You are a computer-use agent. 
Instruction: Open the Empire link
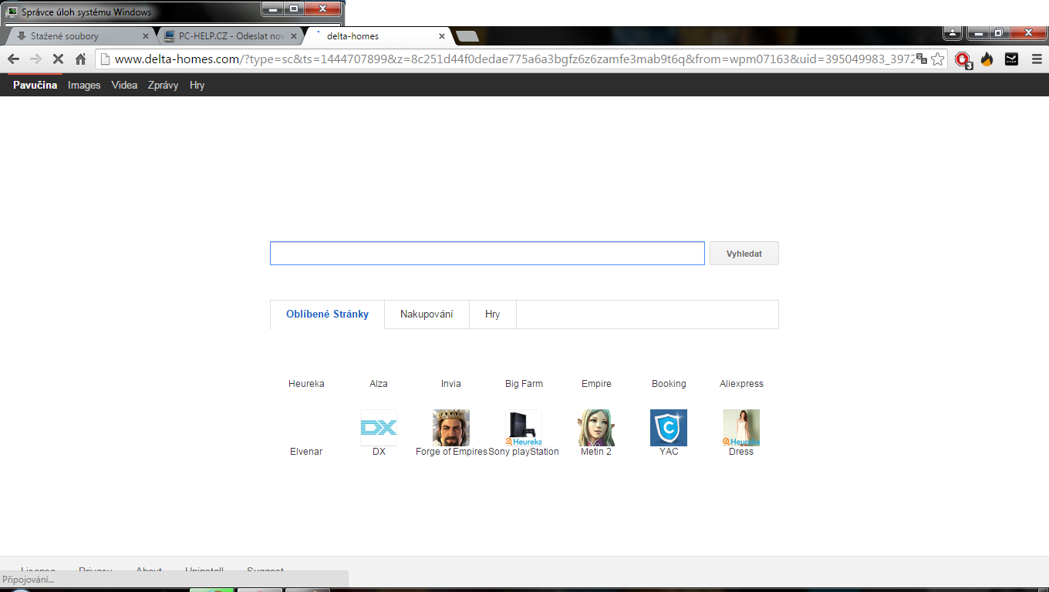click(596, 384)
